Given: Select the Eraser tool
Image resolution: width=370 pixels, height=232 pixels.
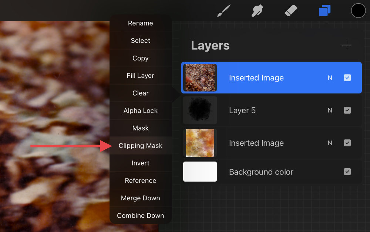Looking at the screenshot, I should pyautogui.click(x=291, y=11).
